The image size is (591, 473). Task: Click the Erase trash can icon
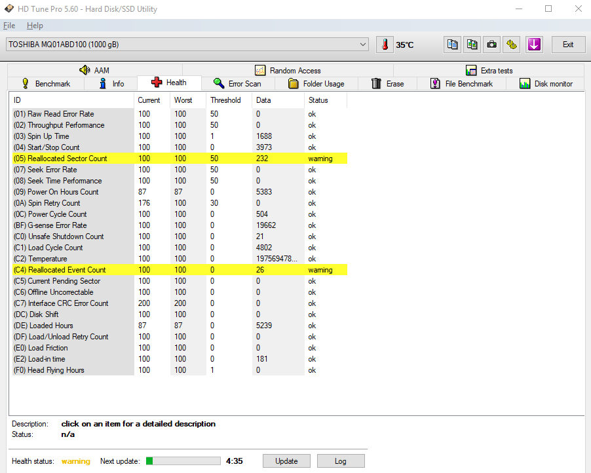click(x=376, y=83)
